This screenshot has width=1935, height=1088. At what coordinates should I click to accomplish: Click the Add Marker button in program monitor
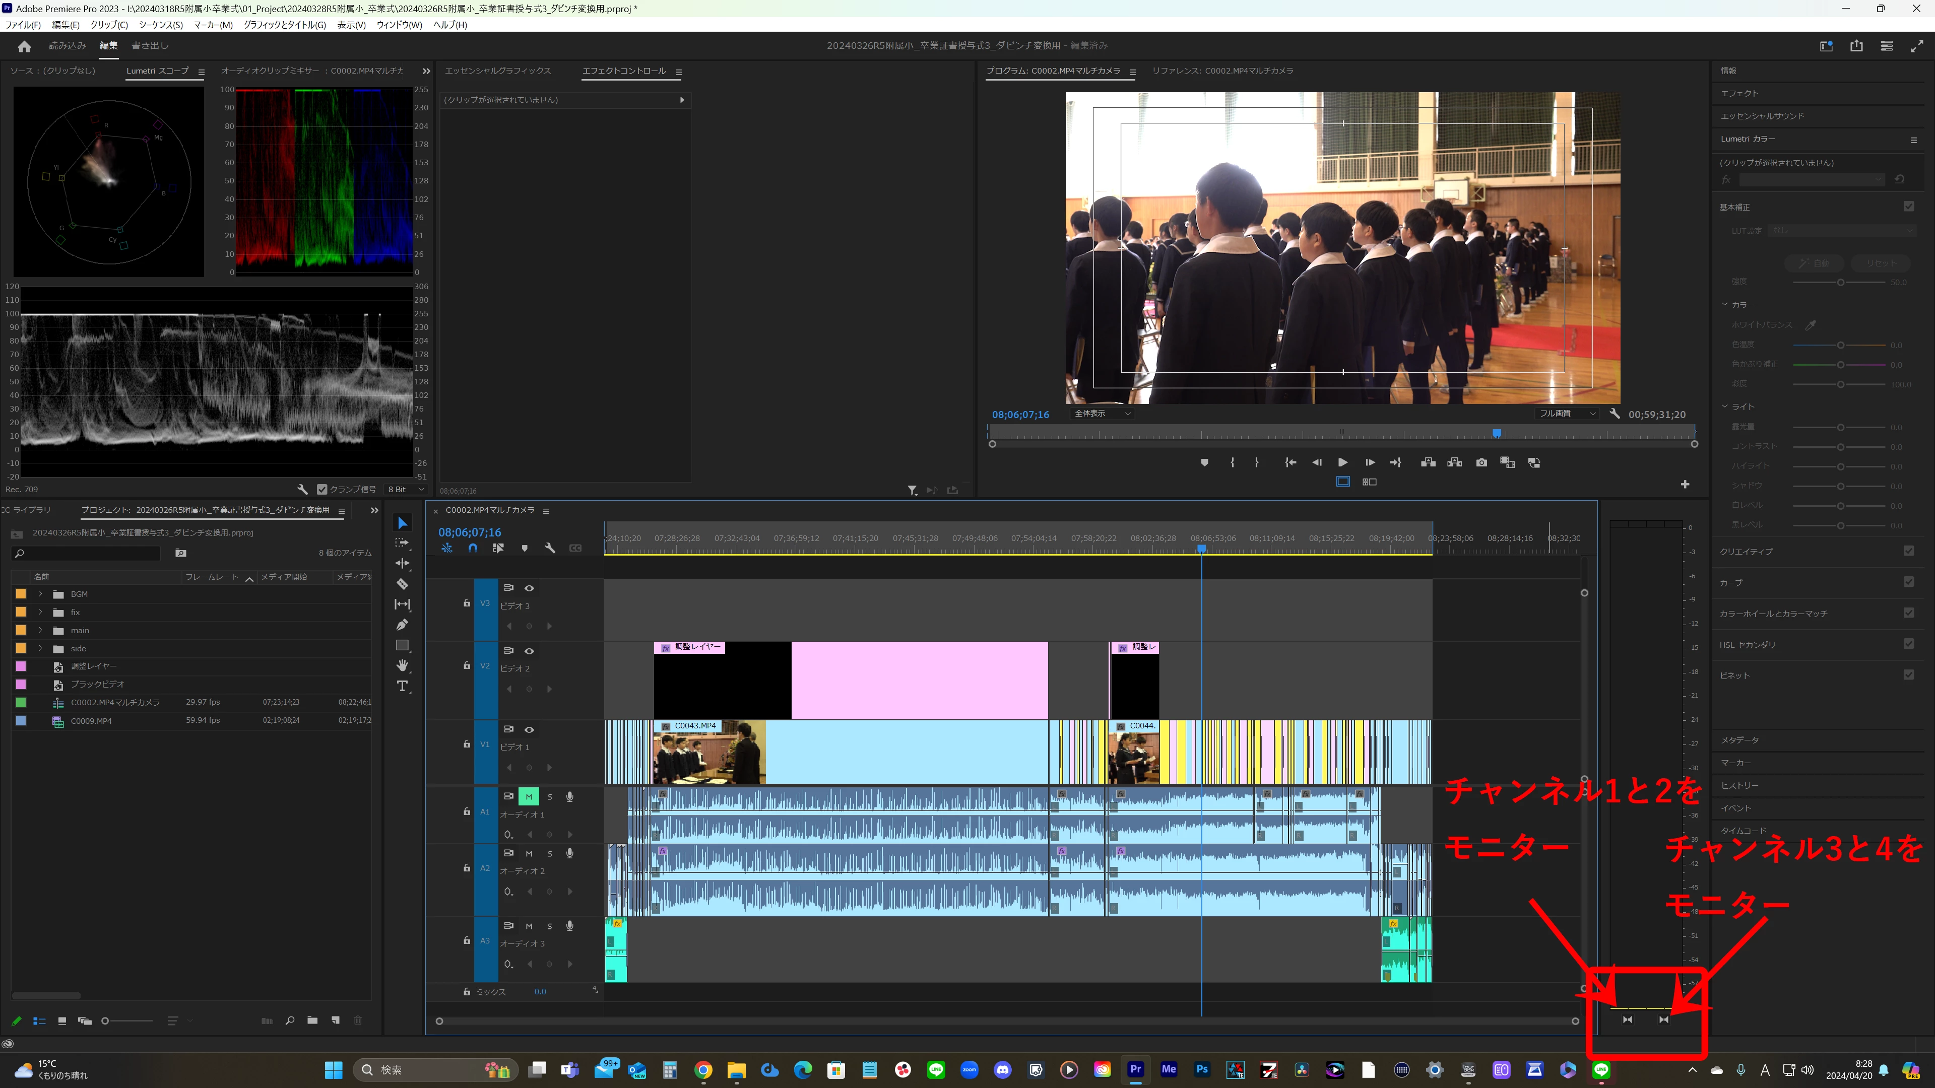(x=1204, y=462)
